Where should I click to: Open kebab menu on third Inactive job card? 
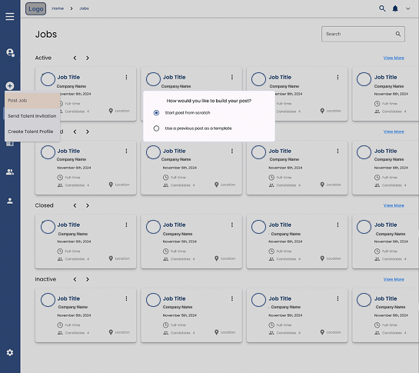click(338, 298)
